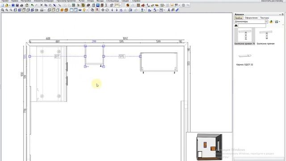
Task: Click the top-left handle of selected cabinet
Action: 85,46
